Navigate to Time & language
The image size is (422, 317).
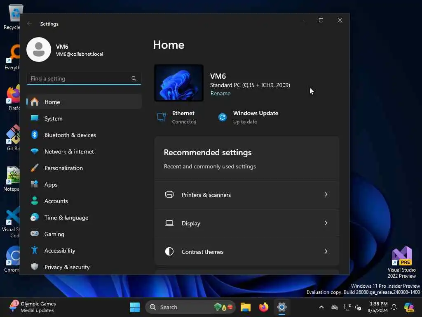(x=84, y=217)
